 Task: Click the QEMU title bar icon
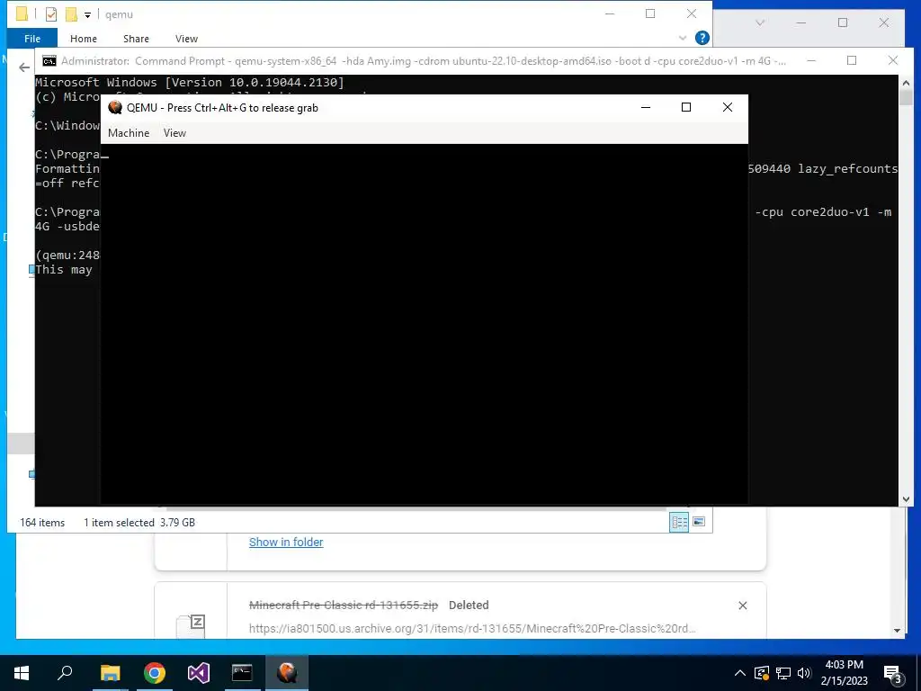pos(115,108)
